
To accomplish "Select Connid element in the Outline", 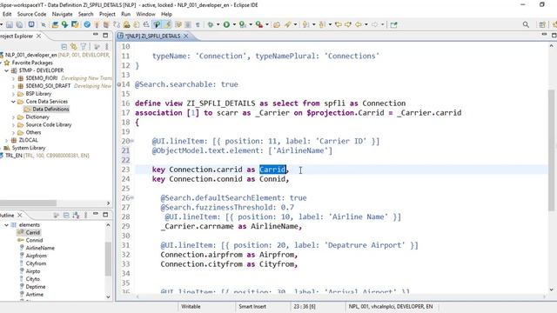I will click(x=34, y=240).
